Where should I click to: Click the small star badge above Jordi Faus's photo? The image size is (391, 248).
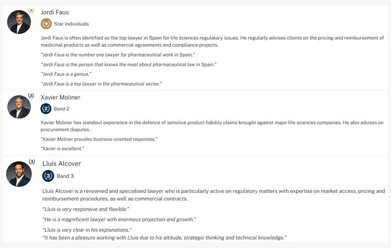coord(31,10)
